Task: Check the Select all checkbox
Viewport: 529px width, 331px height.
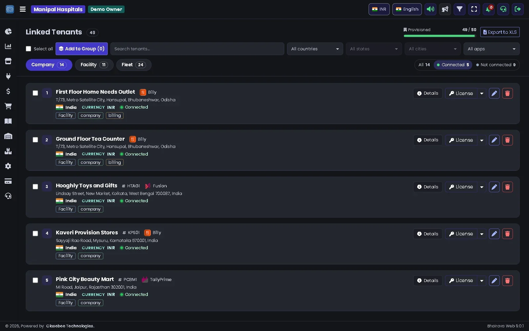Action: [28, 49]
